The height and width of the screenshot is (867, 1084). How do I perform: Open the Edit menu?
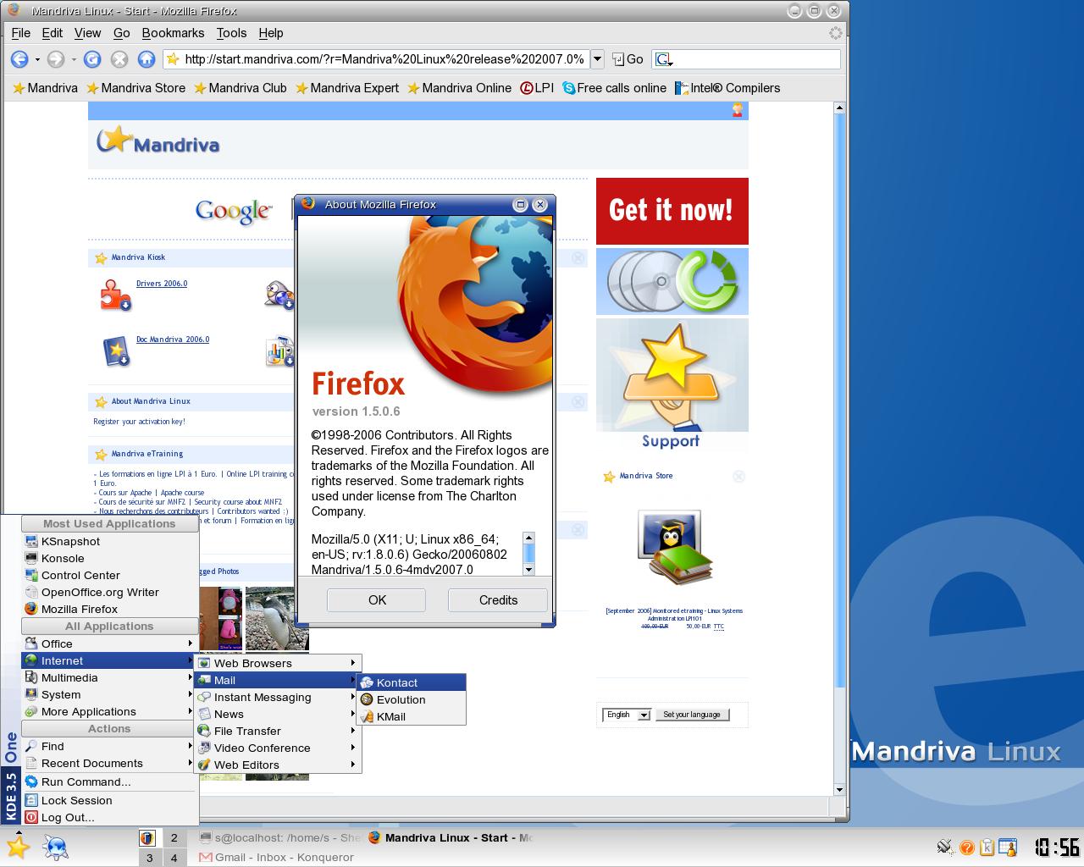coord(53,33)
